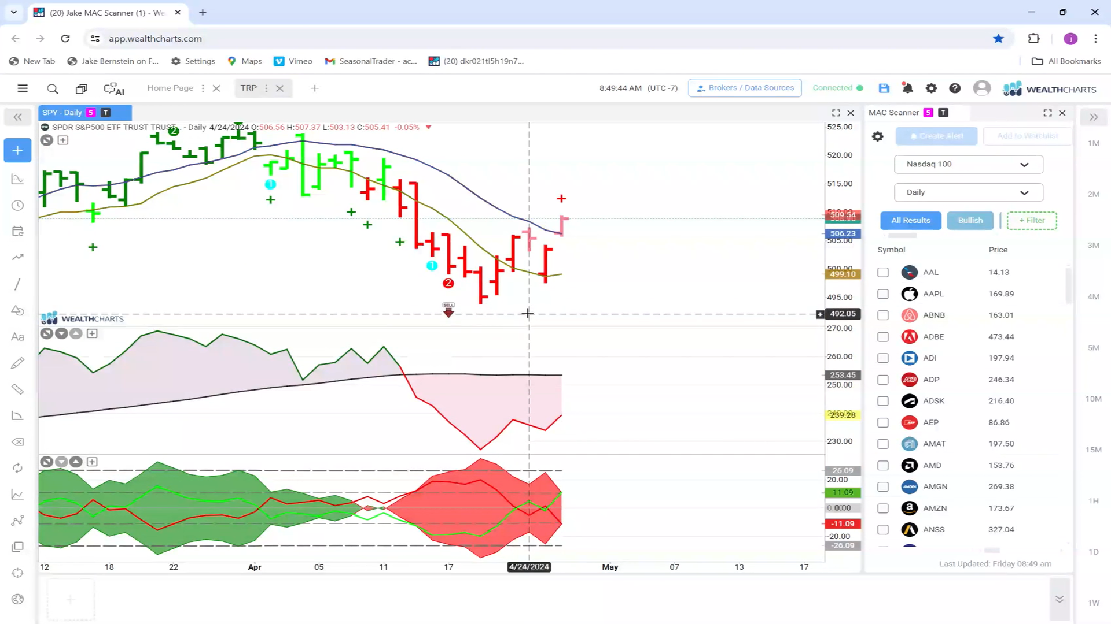
Task: Select the ruler measure tool
Action: coord(17,389)
